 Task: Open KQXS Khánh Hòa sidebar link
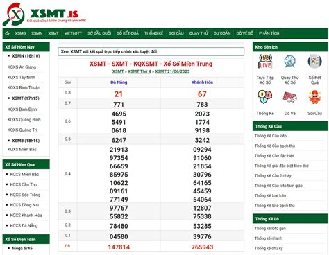(26, 215)
